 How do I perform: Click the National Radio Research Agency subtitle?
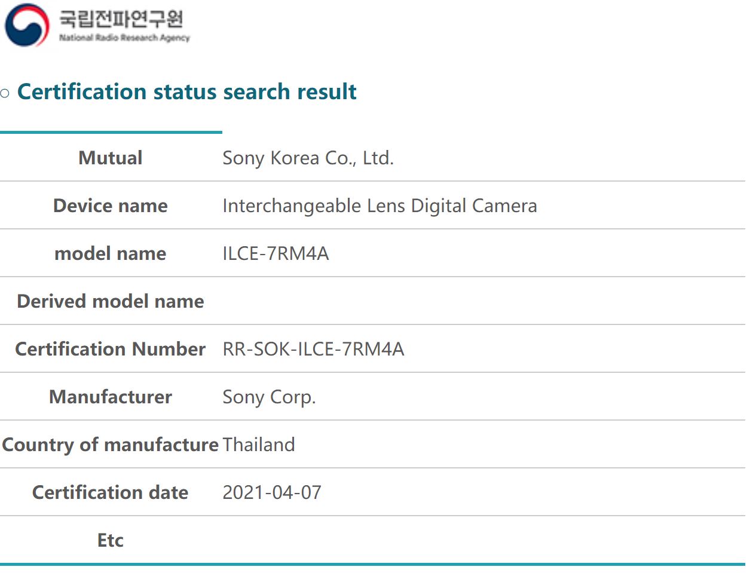(124, 38)
